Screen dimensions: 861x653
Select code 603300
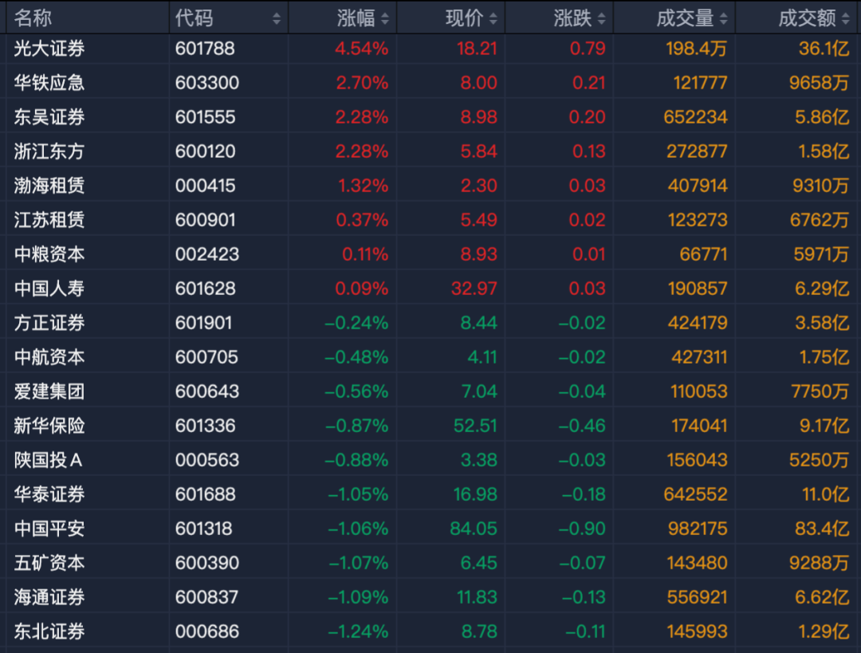pyautogui.click(x=207, y=82)
